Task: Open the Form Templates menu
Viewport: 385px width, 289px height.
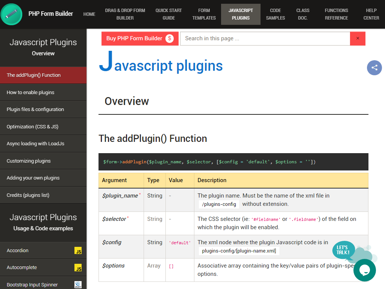Action: (204, 14)
